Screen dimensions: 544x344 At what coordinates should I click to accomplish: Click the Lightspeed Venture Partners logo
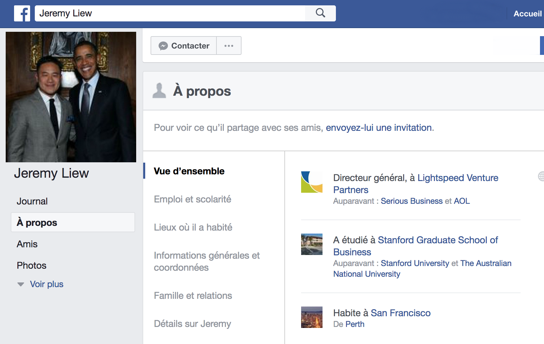[312, 182]
